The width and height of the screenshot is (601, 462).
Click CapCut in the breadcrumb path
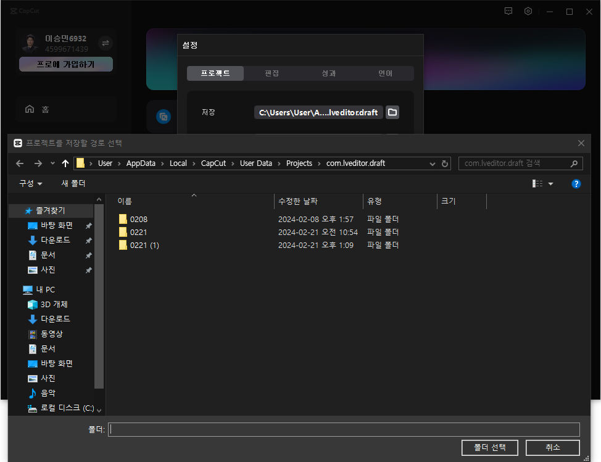[x=213, y=163]
